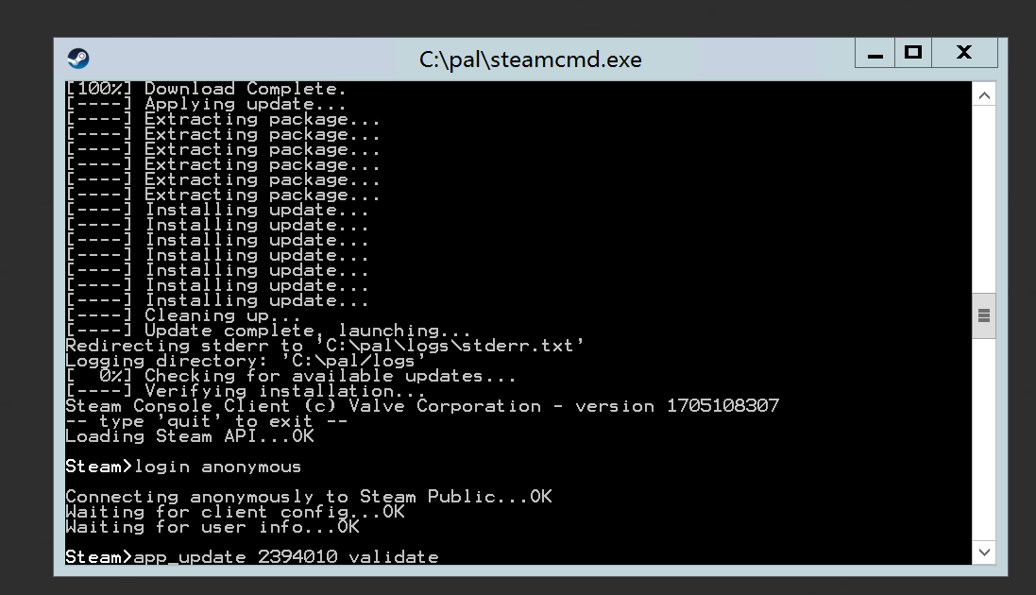Click scrollbar track above the thumb

coord(984,200)
